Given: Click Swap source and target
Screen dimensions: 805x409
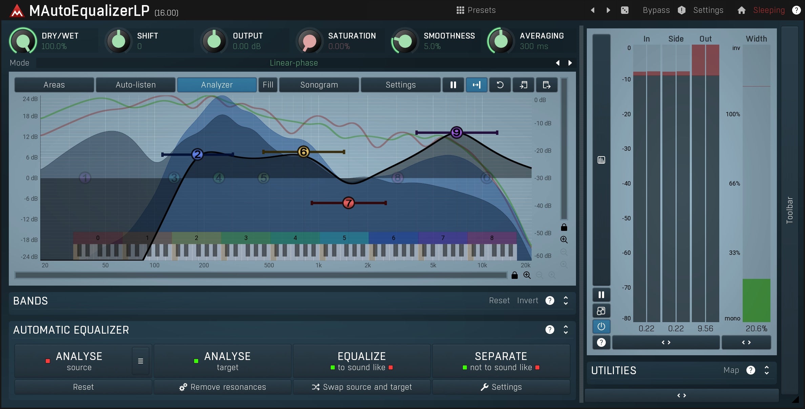Looking at the screenshot, I should (362, 387).
